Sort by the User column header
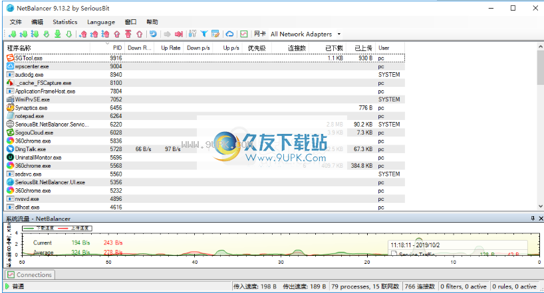Screen dimensions: 544x293 (x=390, y=48)
